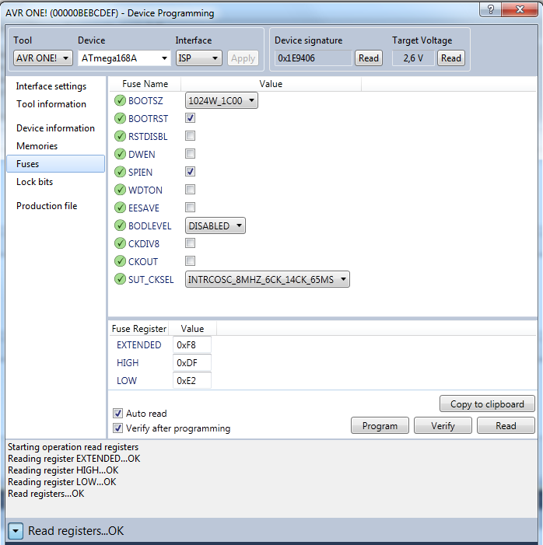Click the EXTENDED fuse value field 0xF8
The image size is (543, 545).
192,344
